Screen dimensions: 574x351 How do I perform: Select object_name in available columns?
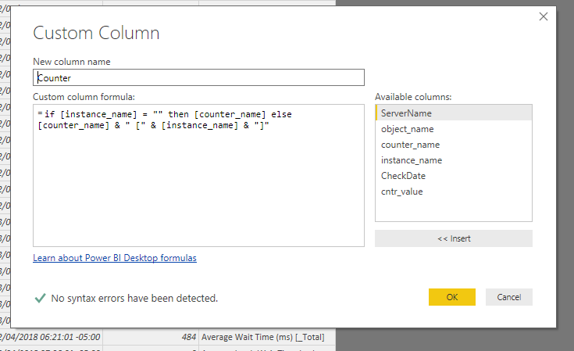tap(454, 129)
